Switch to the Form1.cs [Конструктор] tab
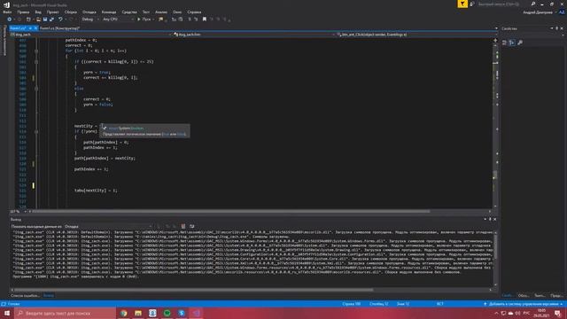 pyautogui.click(x=59, y=28)
